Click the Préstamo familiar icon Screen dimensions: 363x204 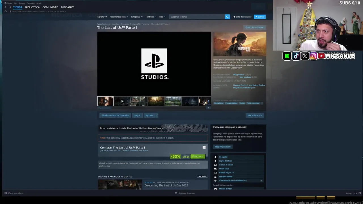pos(215,177)
